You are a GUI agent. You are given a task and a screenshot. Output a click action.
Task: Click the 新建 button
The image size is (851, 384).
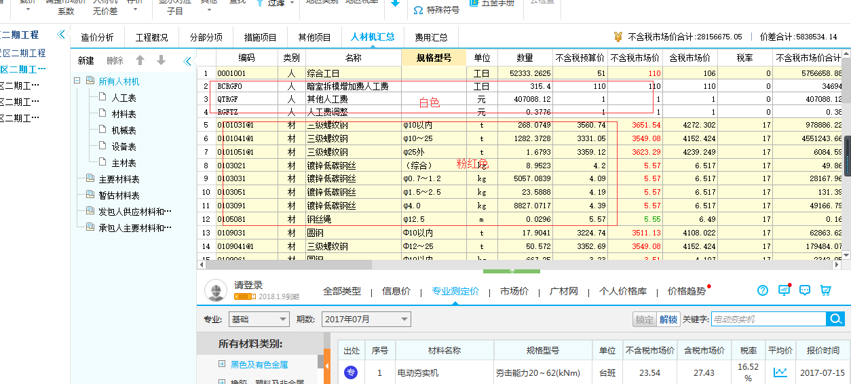[x=86, y=61]
